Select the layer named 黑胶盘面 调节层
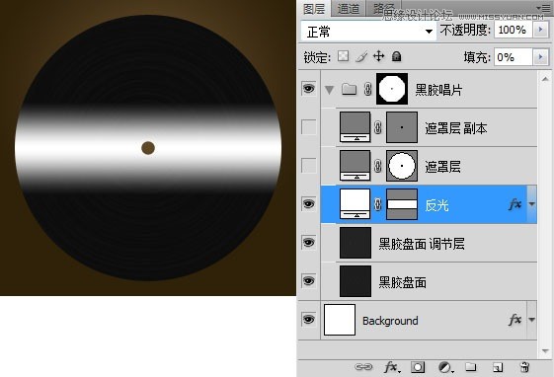This screenshot has height=377, width=554. [422, 243]
